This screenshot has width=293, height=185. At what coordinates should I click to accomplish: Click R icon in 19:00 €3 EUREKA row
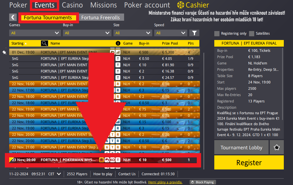pyautogui.click(x=118, y=128)
